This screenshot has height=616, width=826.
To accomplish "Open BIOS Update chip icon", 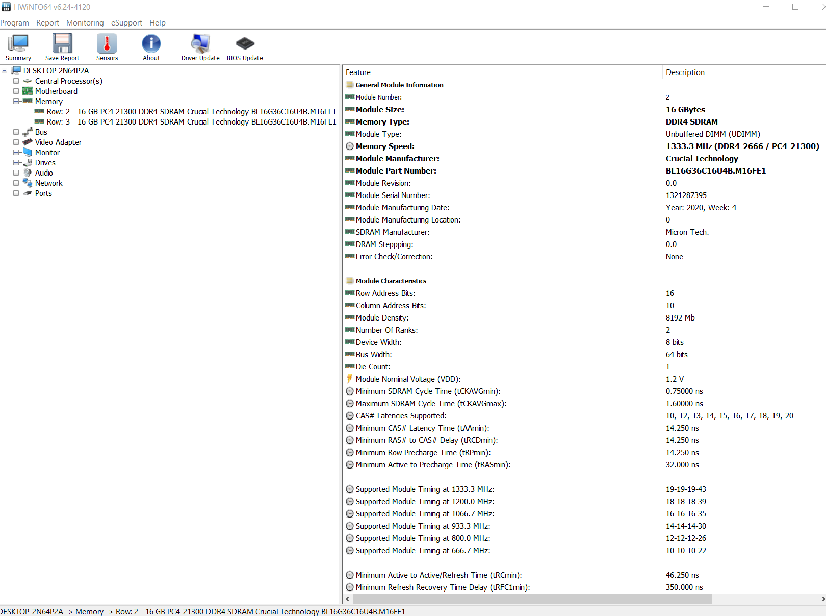I will tap(245, 47).
